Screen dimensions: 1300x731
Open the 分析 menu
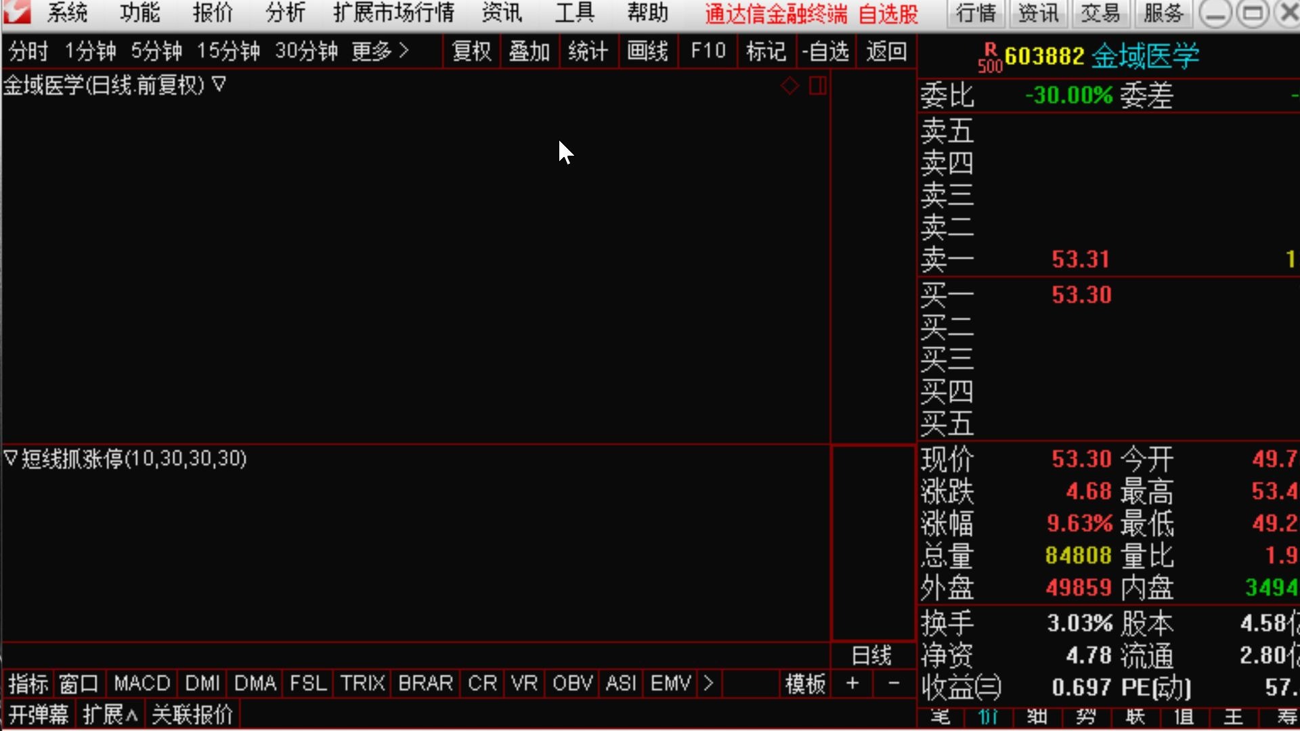[285, 13]
